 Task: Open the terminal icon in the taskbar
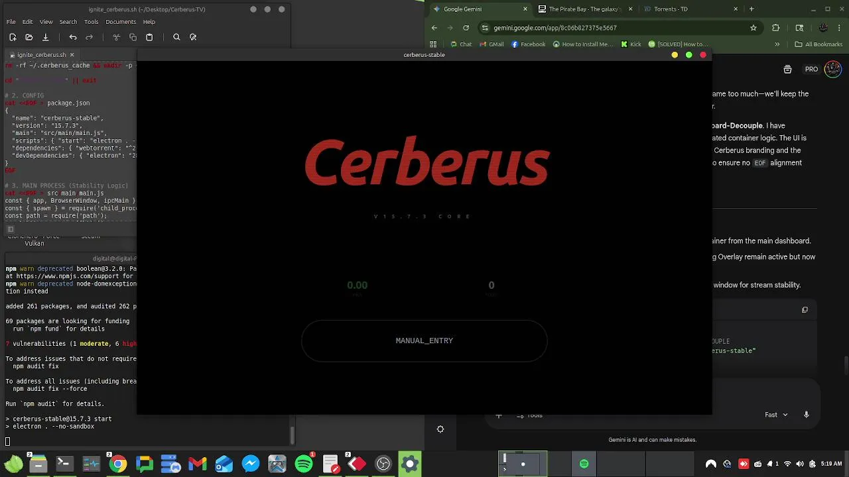[64, 464]
